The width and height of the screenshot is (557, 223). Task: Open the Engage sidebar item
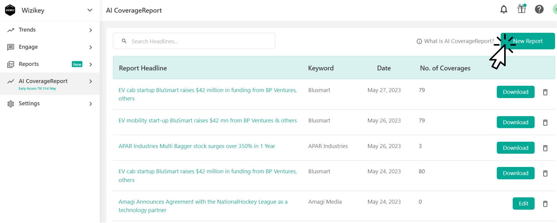50,47
